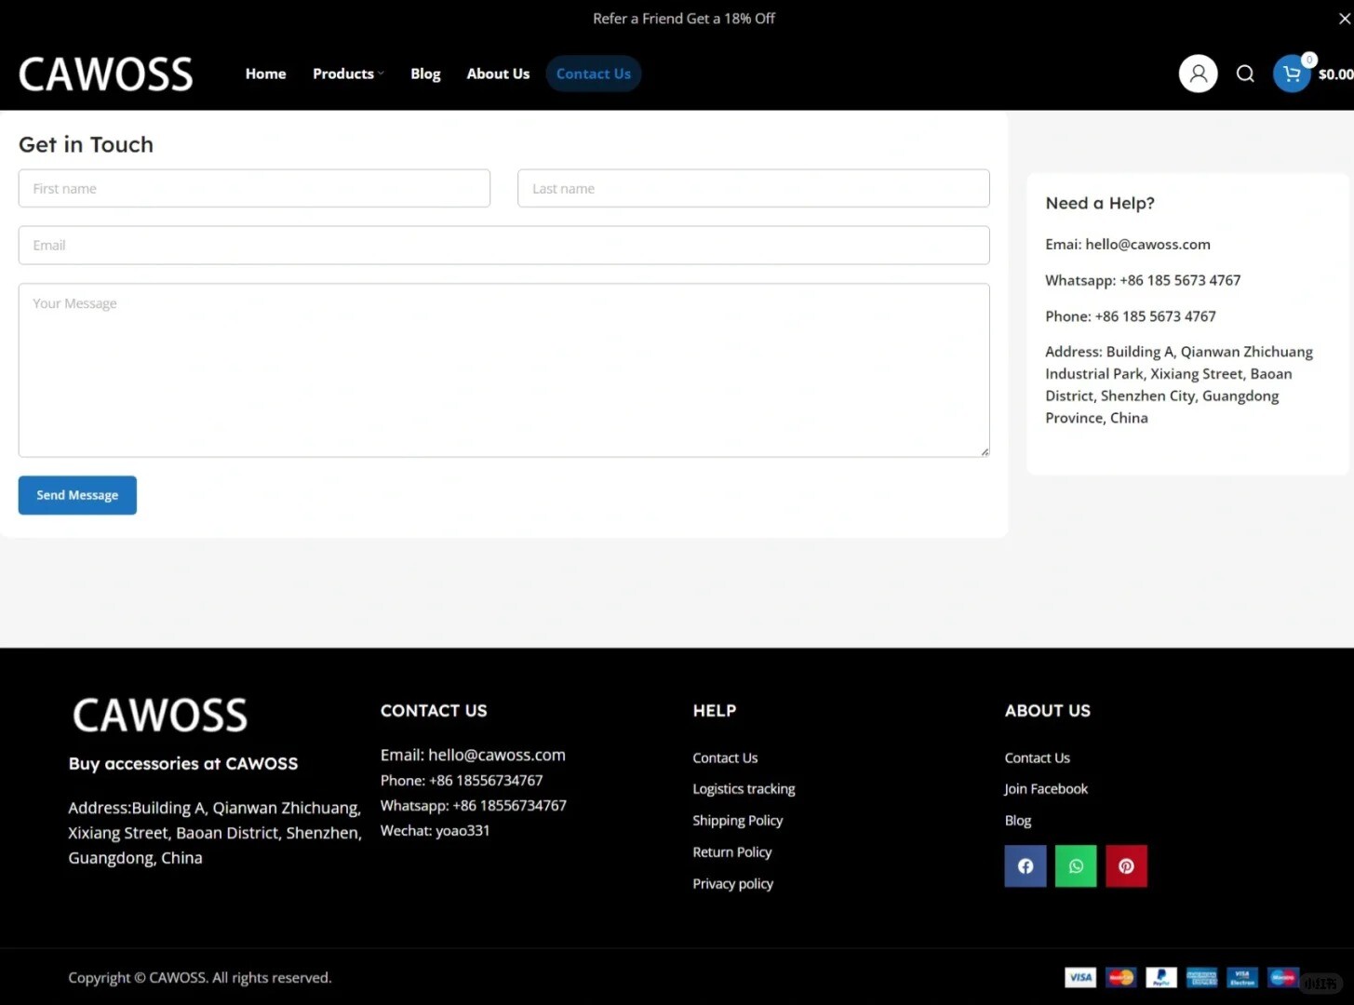The height and width of the screenshot is (1005, 1354).
Task: Click the CAWOSS header logo
Action: [106, 74]
